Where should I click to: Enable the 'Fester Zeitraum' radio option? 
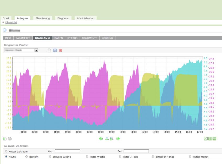pyautogui.click(x=6, y=151)
